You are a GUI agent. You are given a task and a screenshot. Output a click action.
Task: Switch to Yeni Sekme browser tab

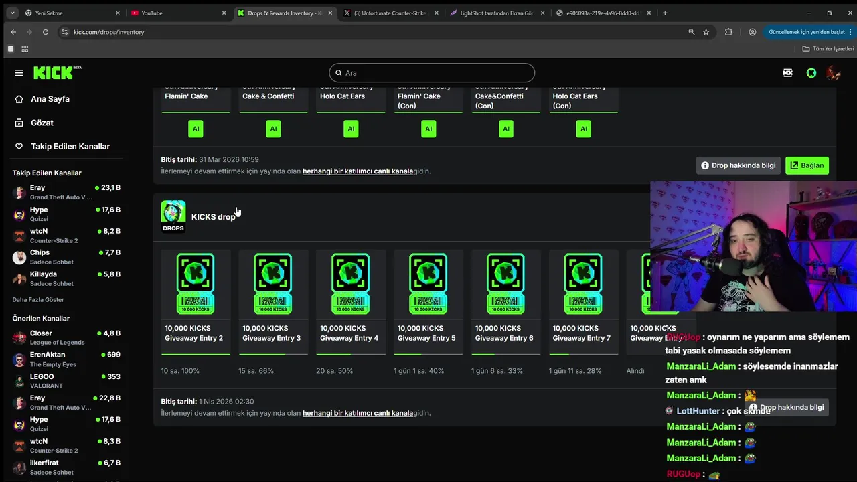[72, 13]
